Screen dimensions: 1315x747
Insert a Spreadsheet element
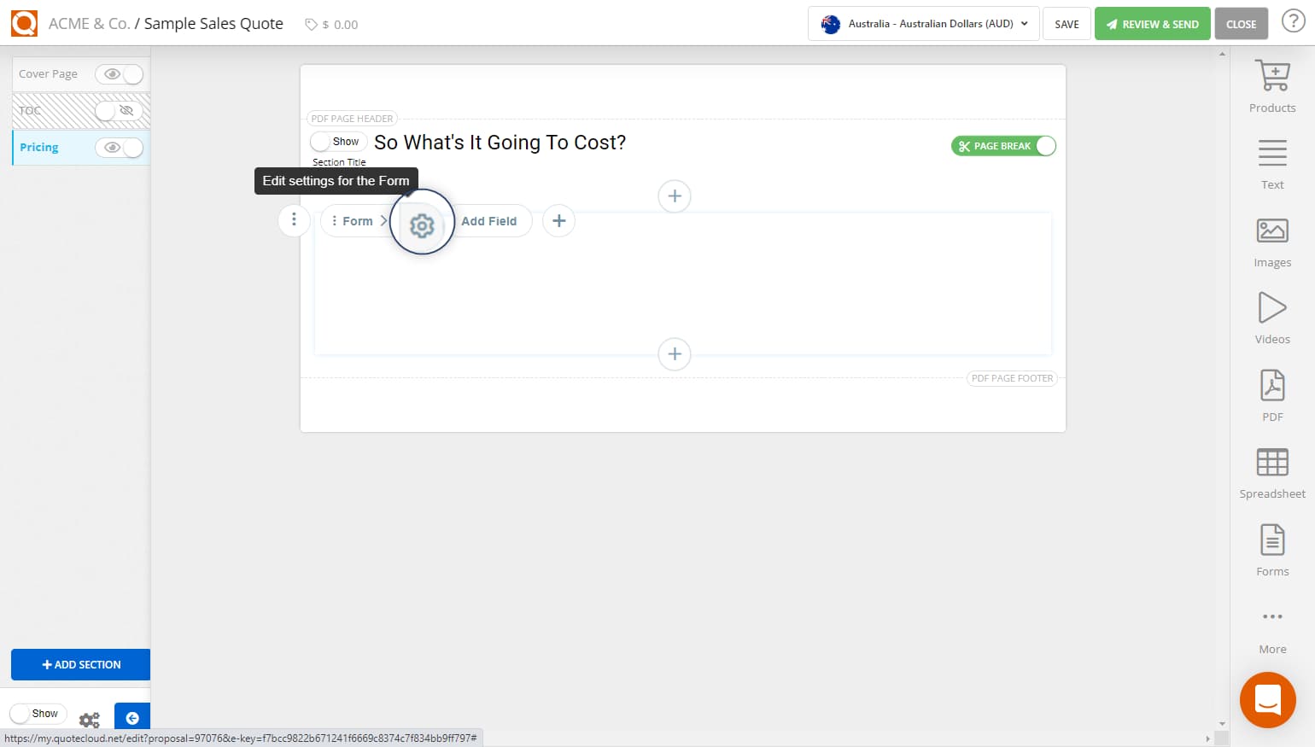[x=1271, y=470]
